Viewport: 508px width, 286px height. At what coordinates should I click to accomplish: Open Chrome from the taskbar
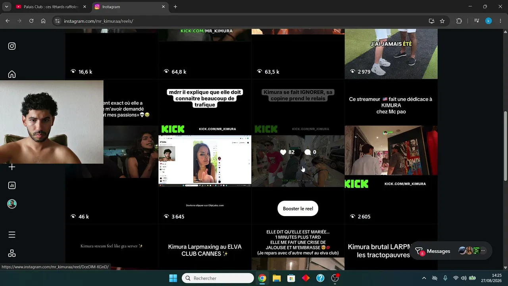(262, 278)
